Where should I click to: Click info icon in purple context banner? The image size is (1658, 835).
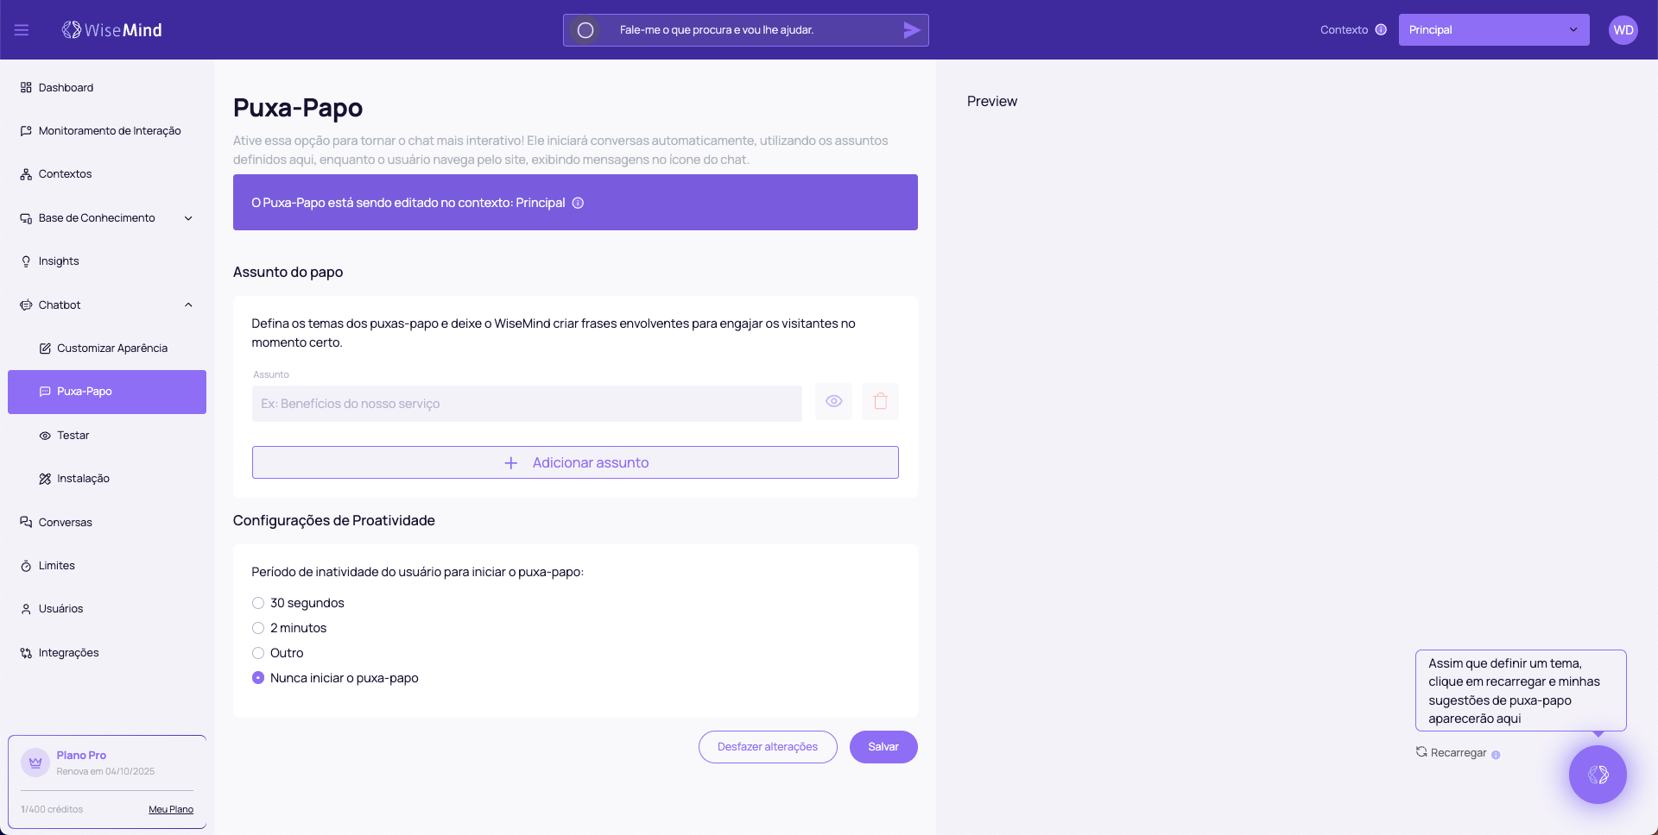[579, 203]
